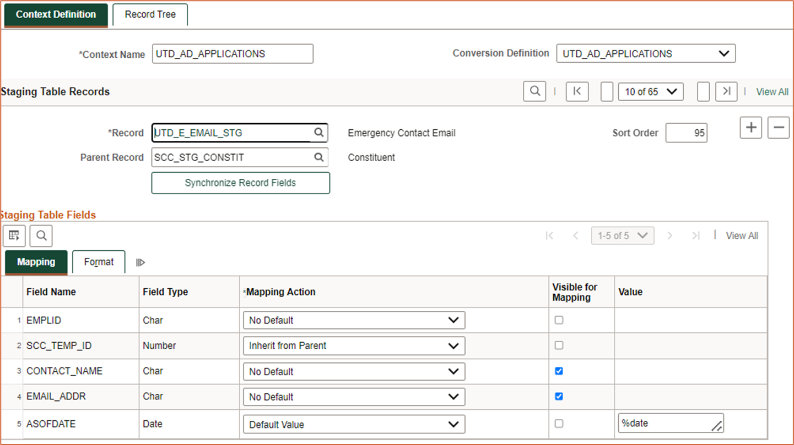Click the fields grid personalize icon
Image resolution: width=794 pixels, height=445 pixels.
click(x=14, y=236)
